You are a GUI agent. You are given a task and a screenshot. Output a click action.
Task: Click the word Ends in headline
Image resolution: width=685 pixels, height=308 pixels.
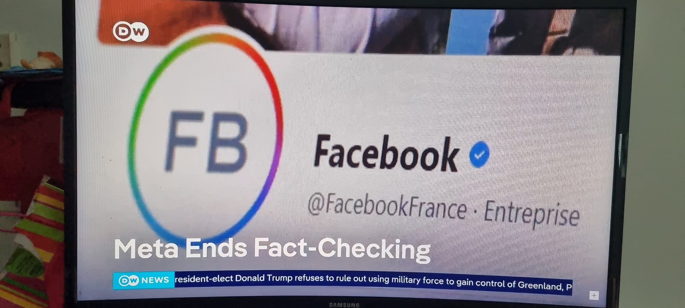(x=216, y=248)
